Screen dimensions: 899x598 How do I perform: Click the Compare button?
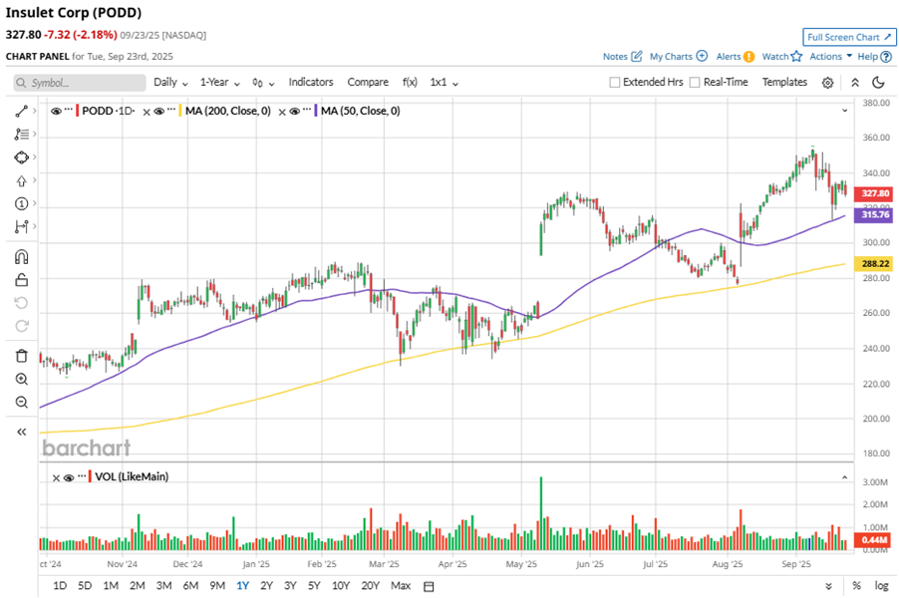point(368,82)
